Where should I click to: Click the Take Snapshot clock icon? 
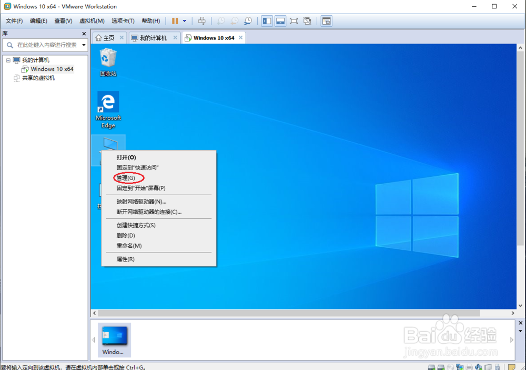tap(221, 21)
